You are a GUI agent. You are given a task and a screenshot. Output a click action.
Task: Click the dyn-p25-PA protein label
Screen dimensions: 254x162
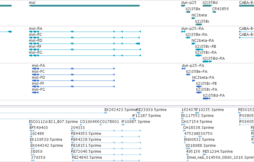tap(193, 66)
